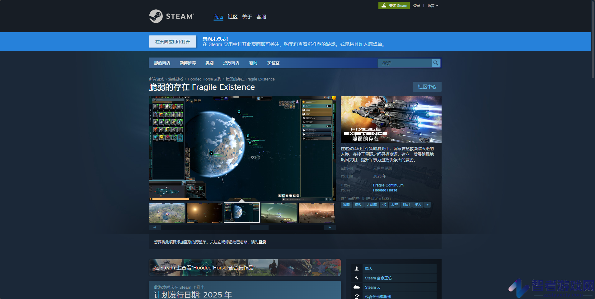Image resolution: width=595 pixels, height=299 pixels.
Task: Click the 4X tag
Action: point(384,205)
